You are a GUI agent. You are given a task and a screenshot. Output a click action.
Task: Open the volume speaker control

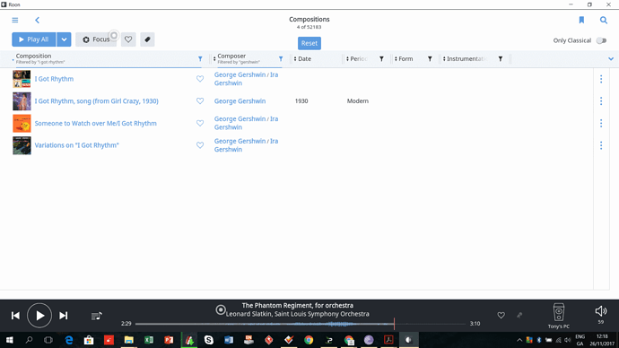[601, 311]
